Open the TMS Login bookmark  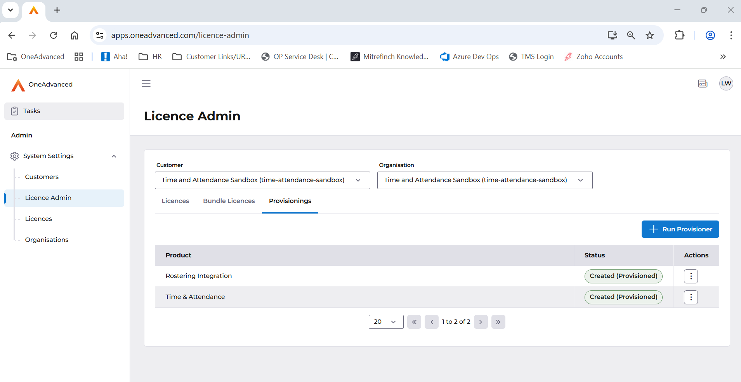coord(531,57)
